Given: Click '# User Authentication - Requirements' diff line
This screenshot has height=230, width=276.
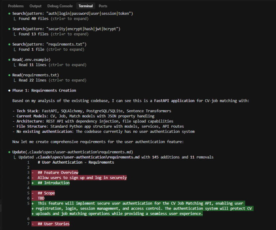Looking at the screenshot, I should tap(76, 162).
